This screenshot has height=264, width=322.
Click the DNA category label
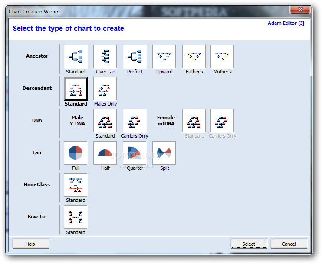click(x=37, y=120)
